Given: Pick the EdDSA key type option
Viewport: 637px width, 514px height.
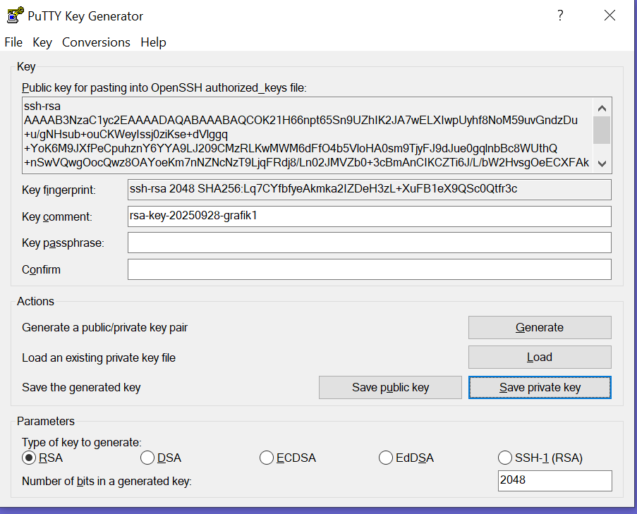Looking at the screenshot, I should [386, 458].
